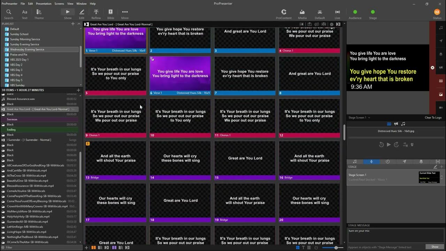Open the Status indicator
The image size is (446, 251).
pos(437,14)
